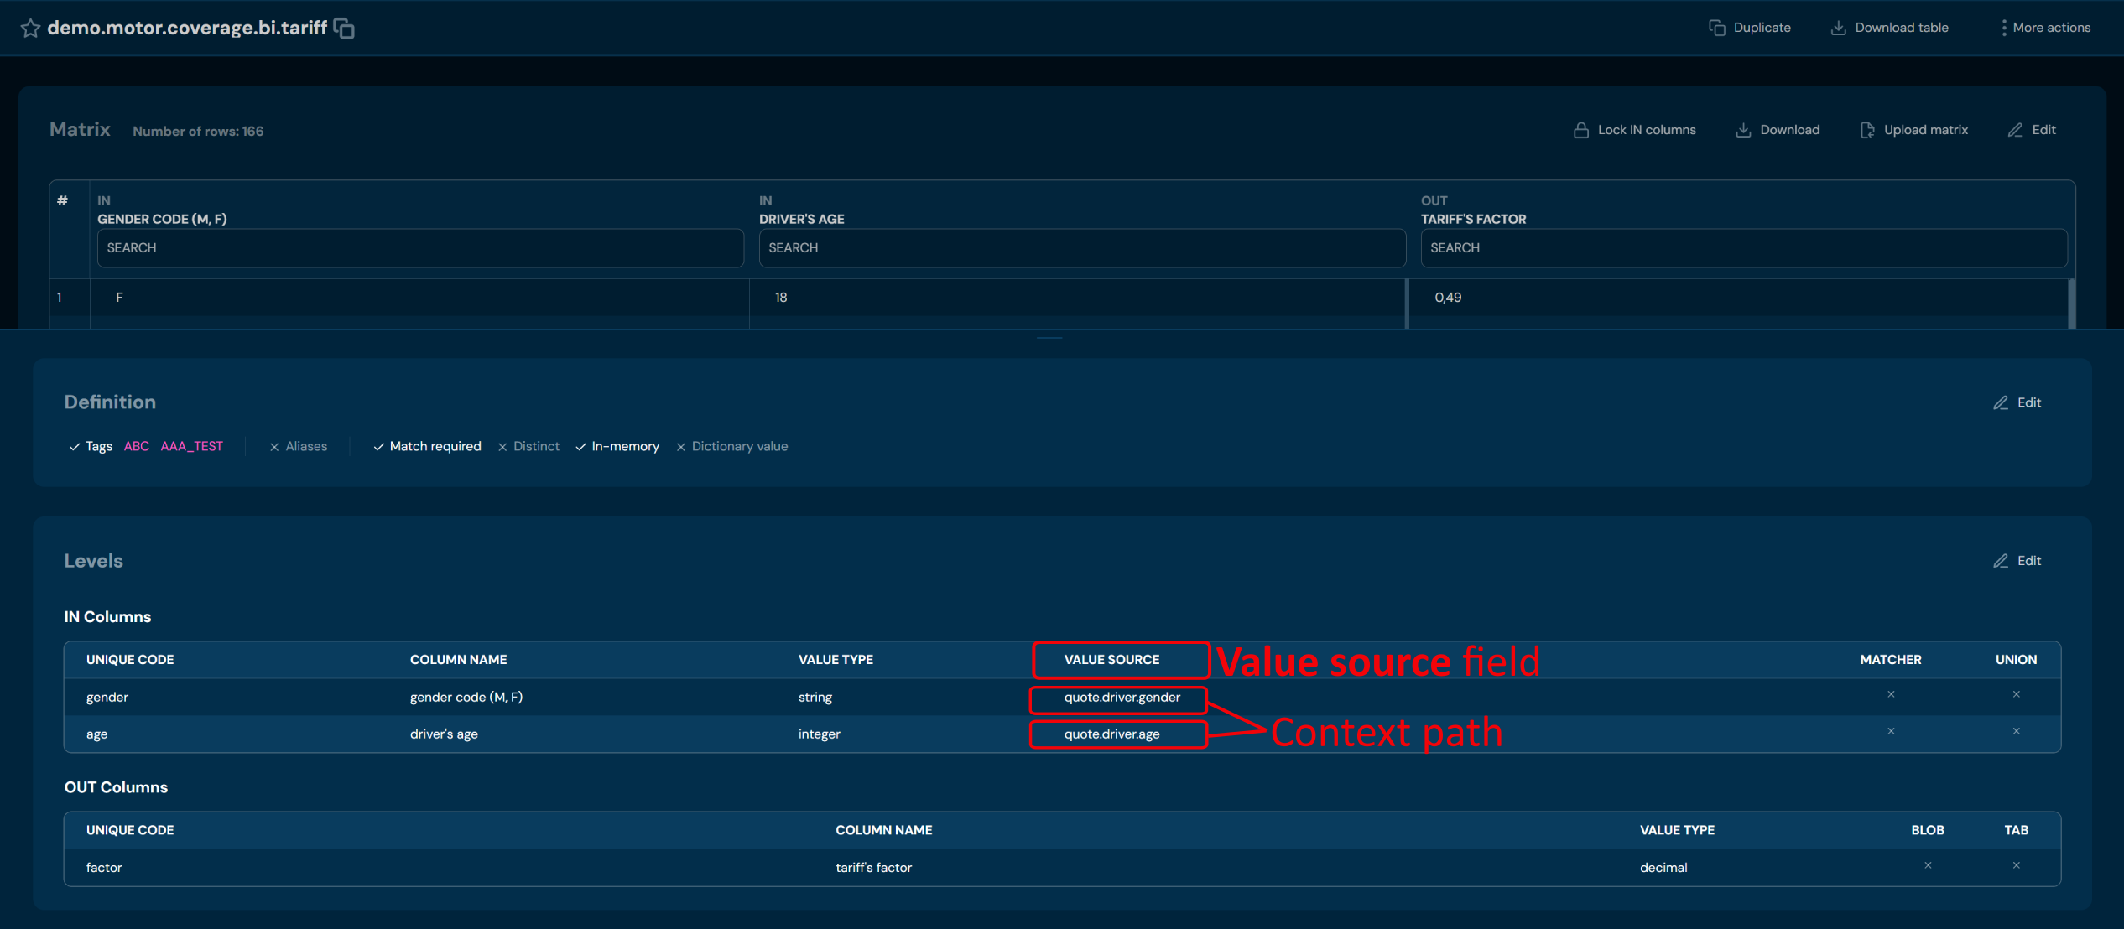The image size is (2124, 929).
Task: Click the Duplicate table icon
Action: pyautogui.click(x=1716, y=28)
